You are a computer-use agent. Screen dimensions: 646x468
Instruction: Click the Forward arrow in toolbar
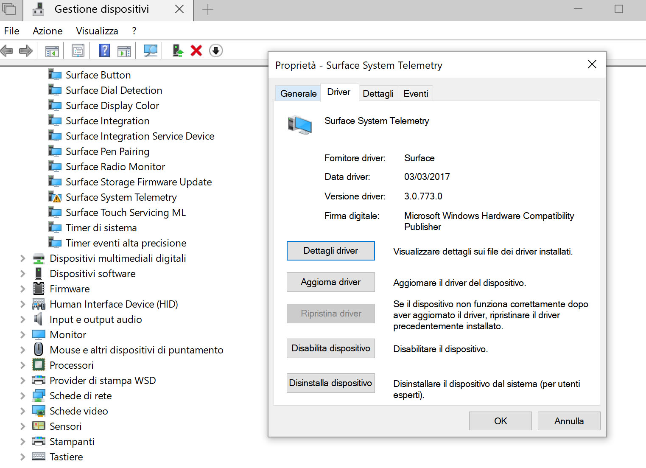[x=26, y=51]
